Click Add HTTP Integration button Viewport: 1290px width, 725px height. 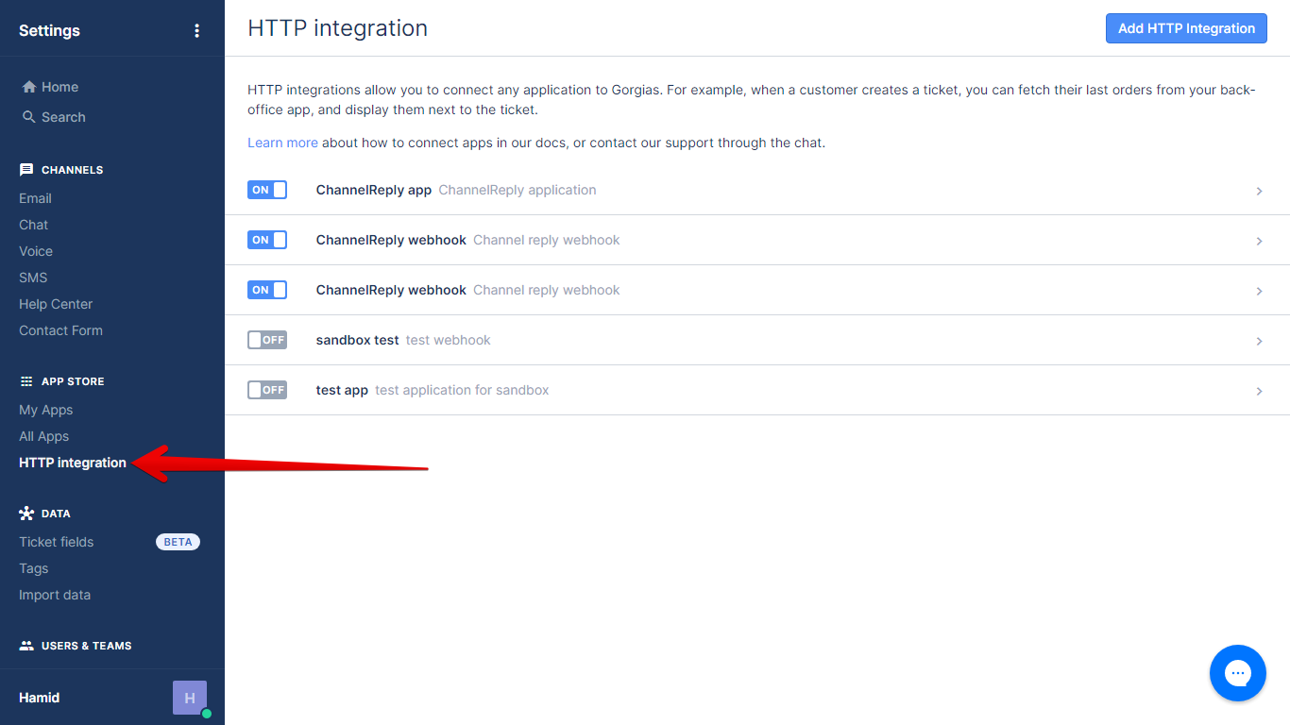coord(1186,28)
